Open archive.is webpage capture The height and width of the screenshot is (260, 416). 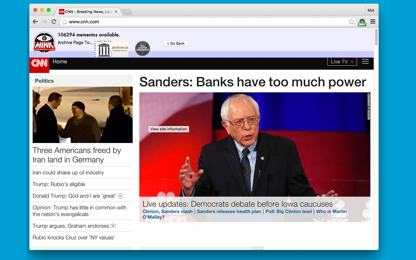click(x=120, y=48)
